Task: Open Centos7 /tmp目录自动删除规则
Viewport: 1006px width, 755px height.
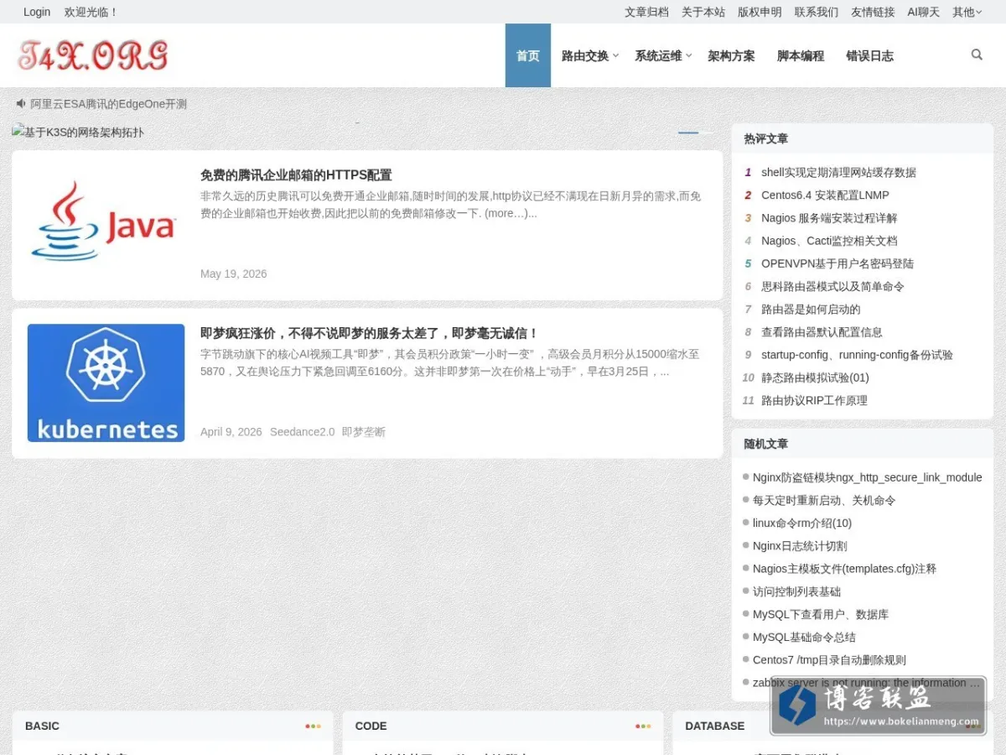Action: 829,660
